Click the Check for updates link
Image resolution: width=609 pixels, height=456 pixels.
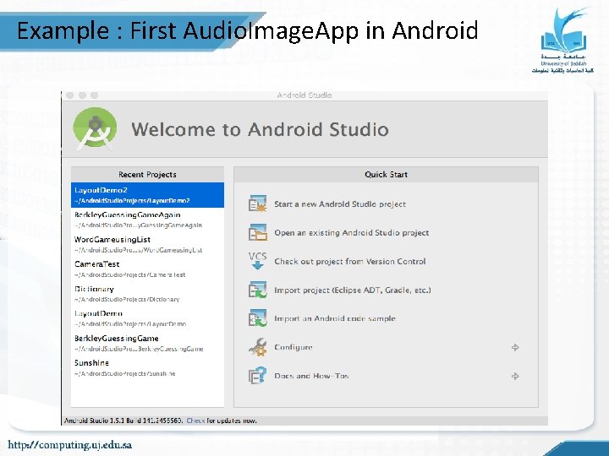click(x=195, y=421)
